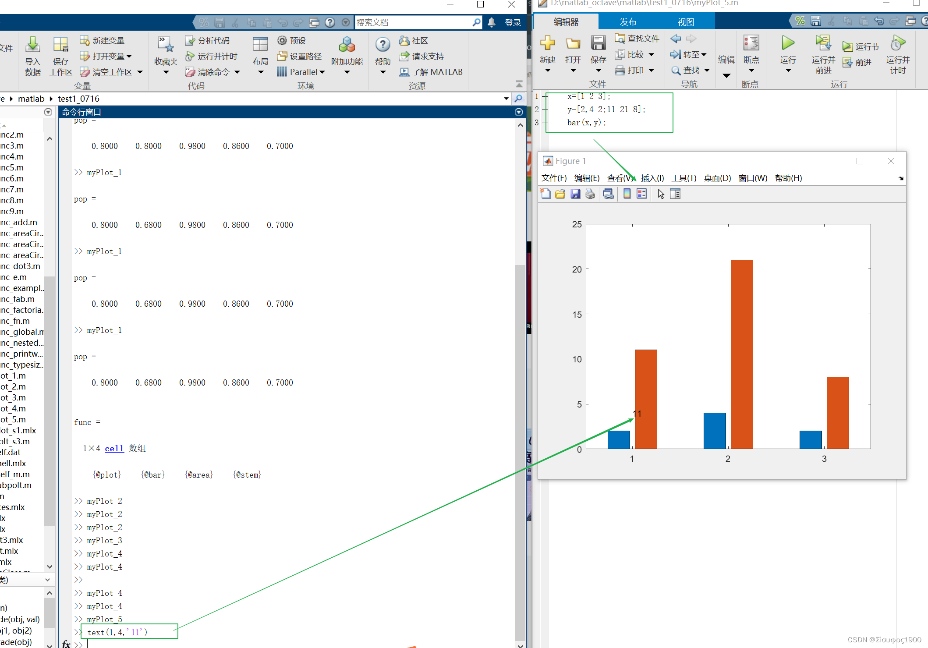Toggle Insert Legend in Figure toolbar
Image resolution: width=928 pixels, height=648 pixels.
641,194
